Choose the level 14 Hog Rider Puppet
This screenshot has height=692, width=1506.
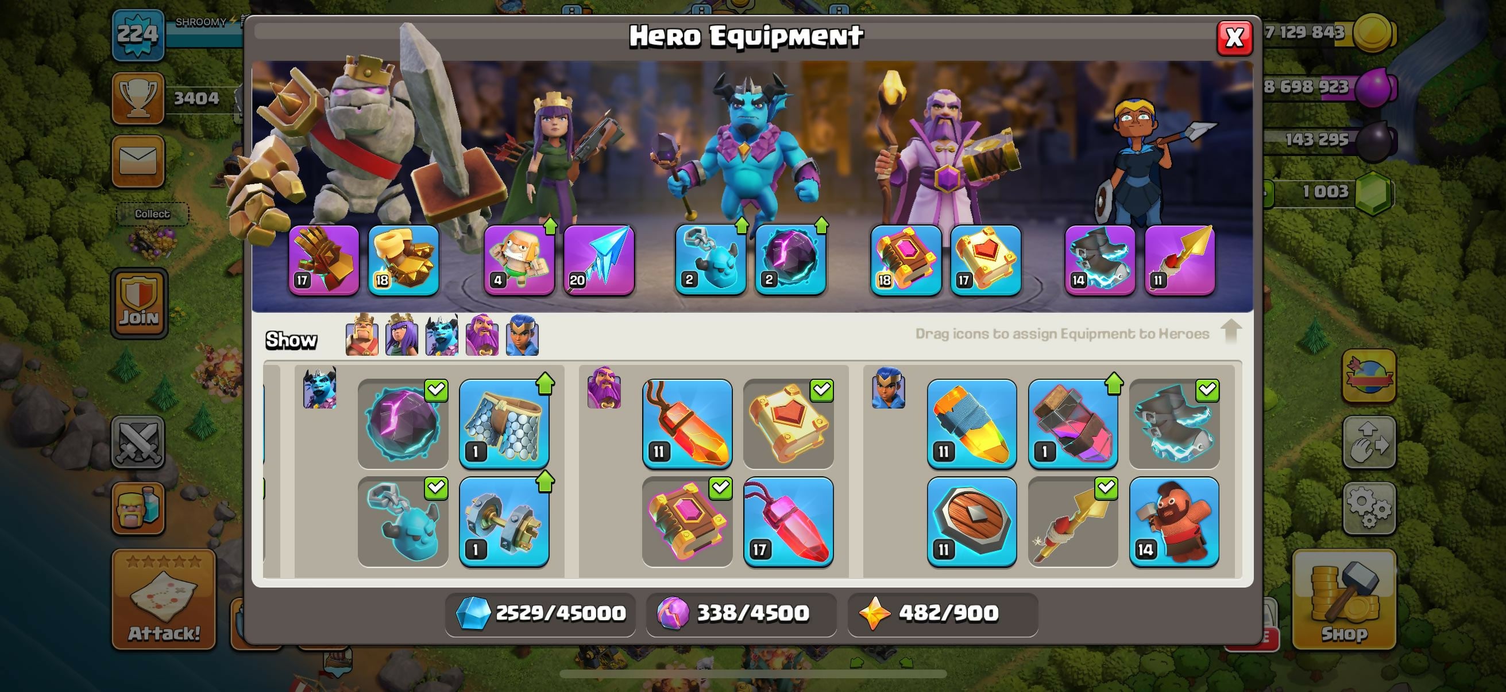click(x=1174, y=522)
